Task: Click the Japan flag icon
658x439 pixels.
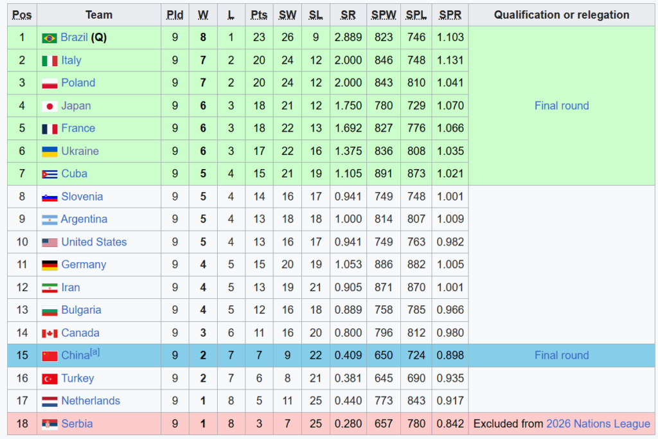Action: pos(49,106)
